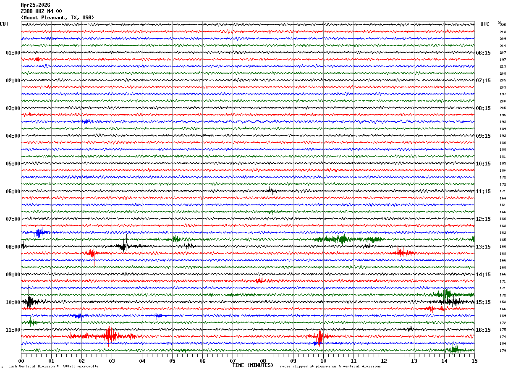Pick minute tick 15 on bottom axis
The image size is (508, 372).
click(x=474, y=361)
